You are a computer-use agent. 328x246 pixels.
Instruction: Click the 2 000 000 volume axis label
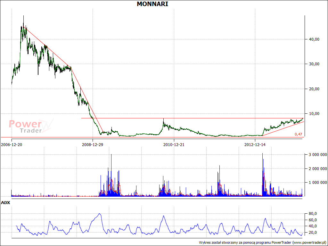[x=317, y=168]
